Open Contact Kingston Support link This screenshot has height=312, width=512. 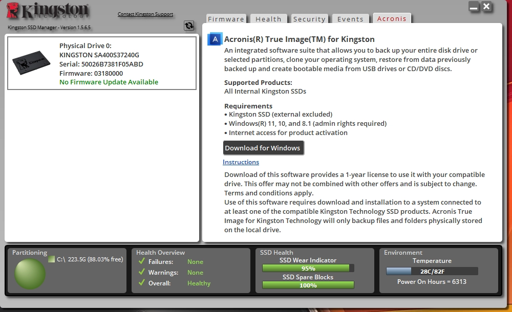click(145, 14)
